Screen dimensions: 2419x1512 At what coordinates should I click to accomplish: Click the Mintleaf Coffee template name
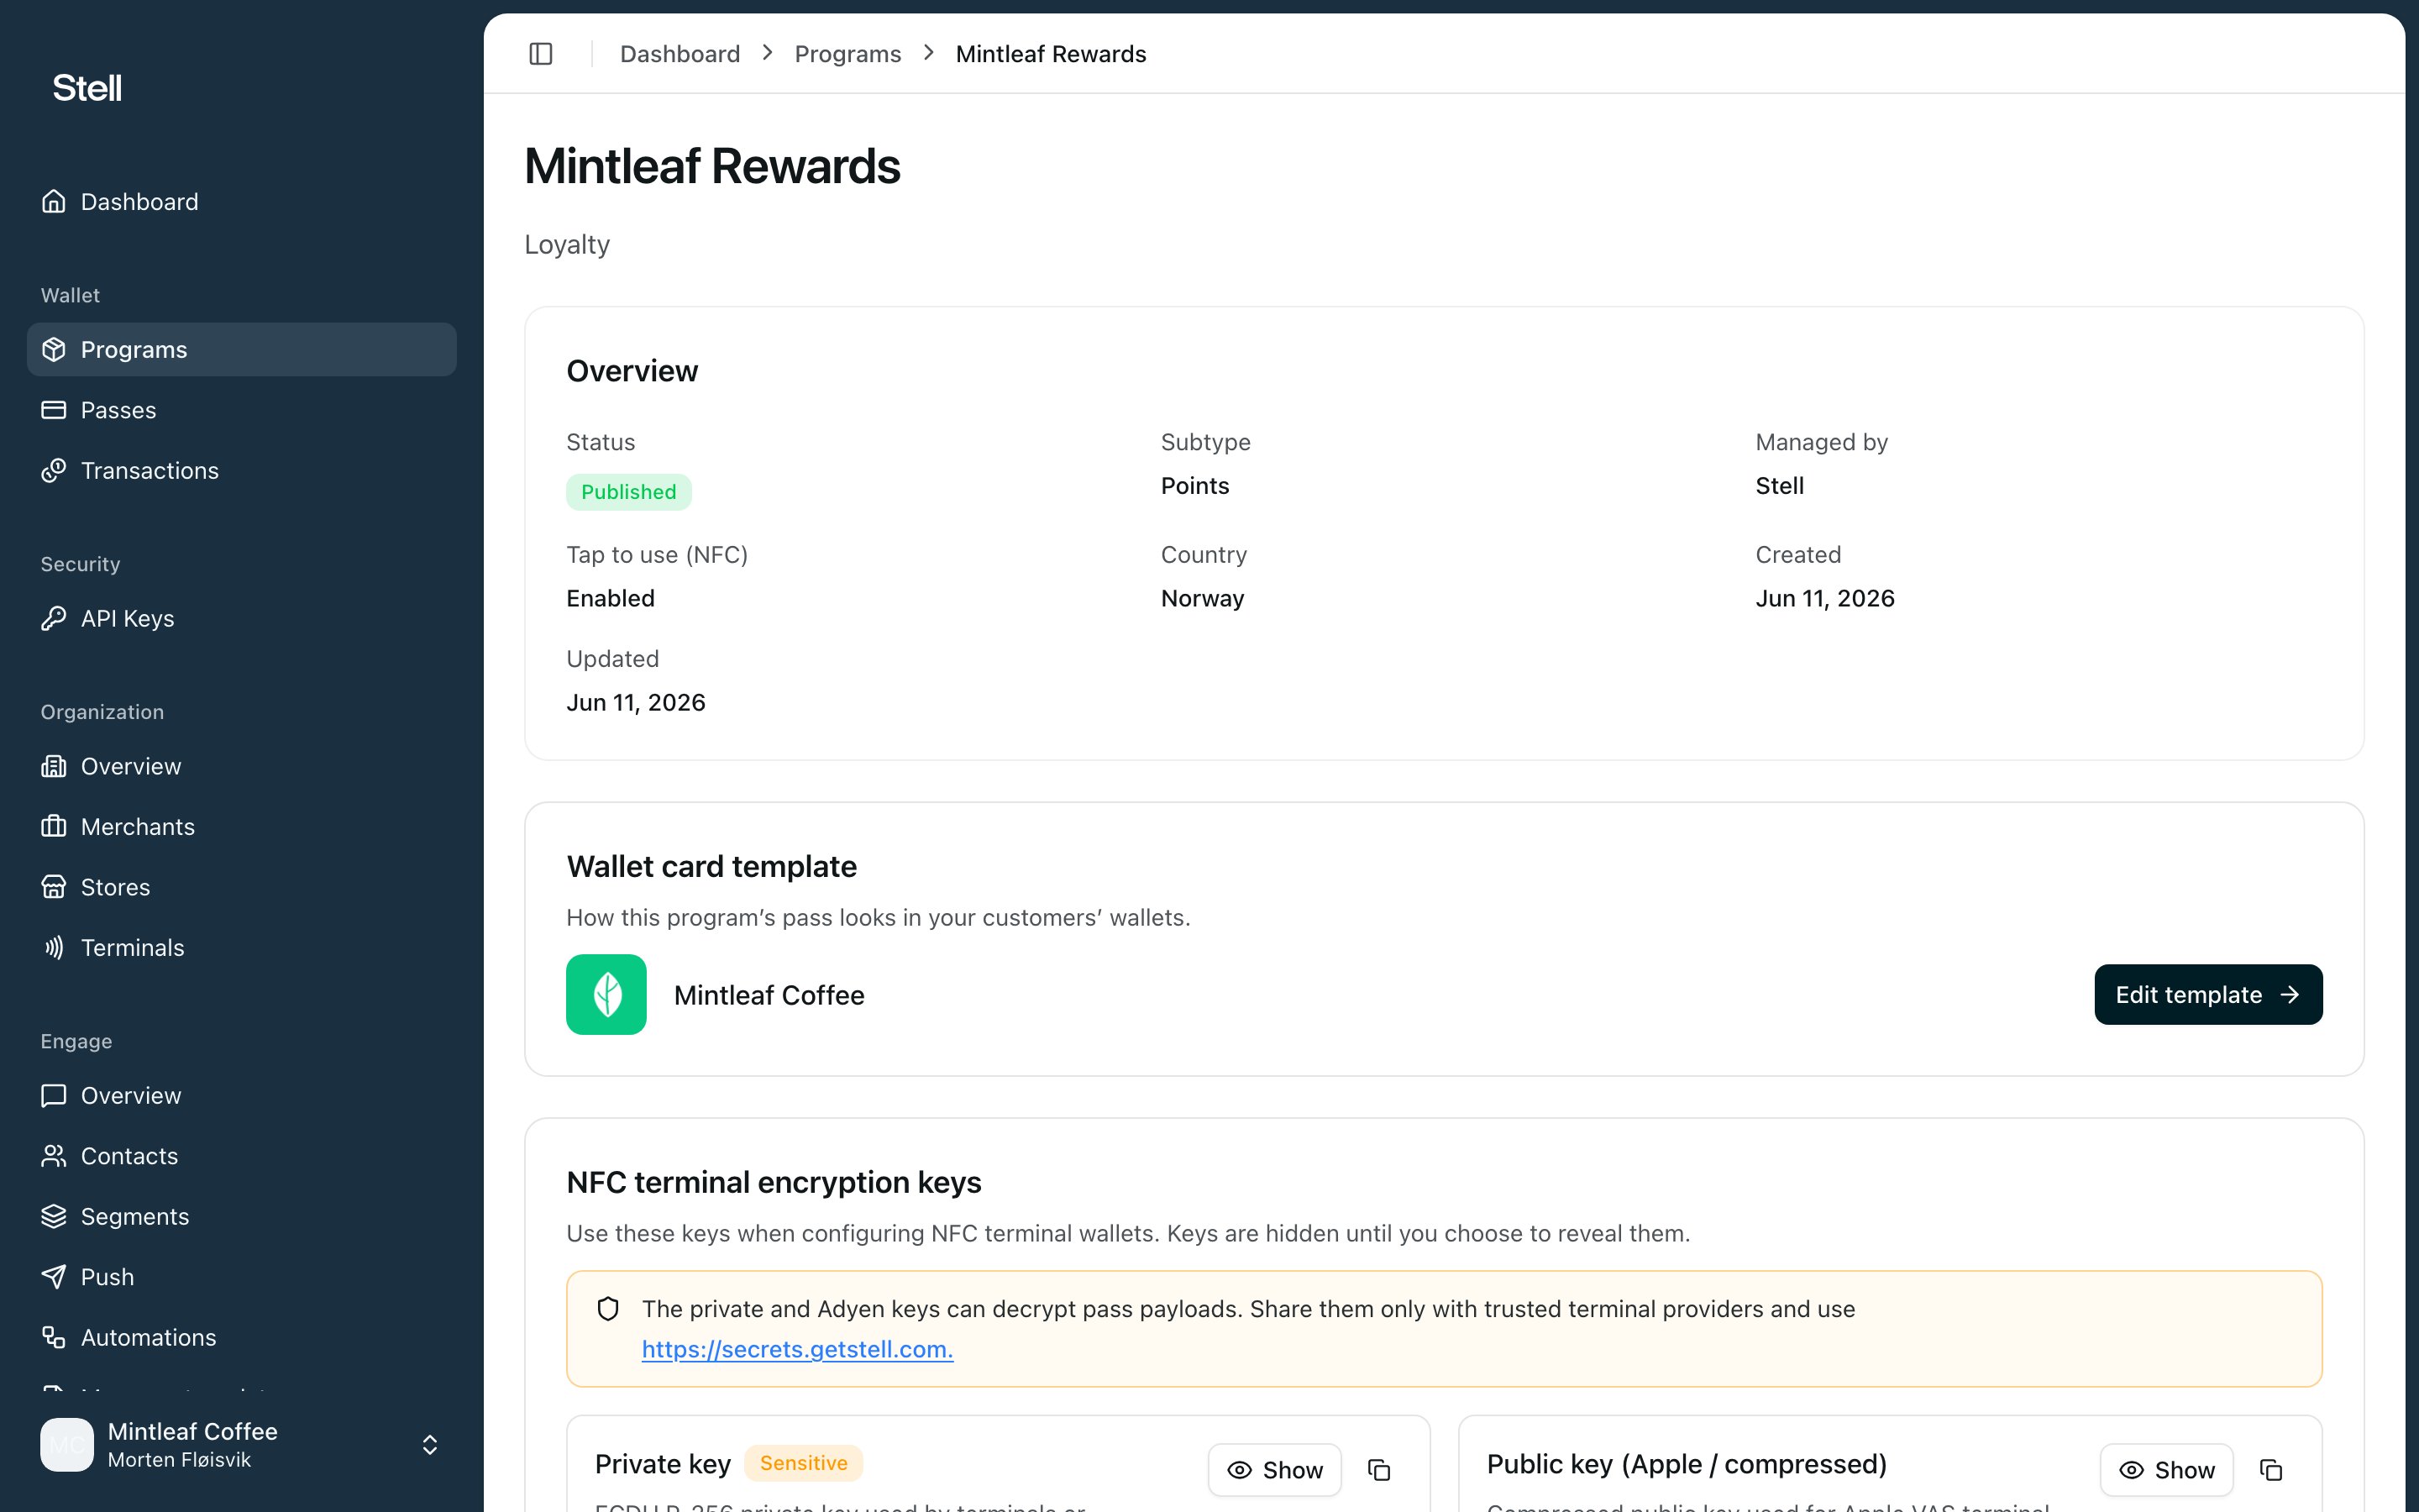pos(769,996)
